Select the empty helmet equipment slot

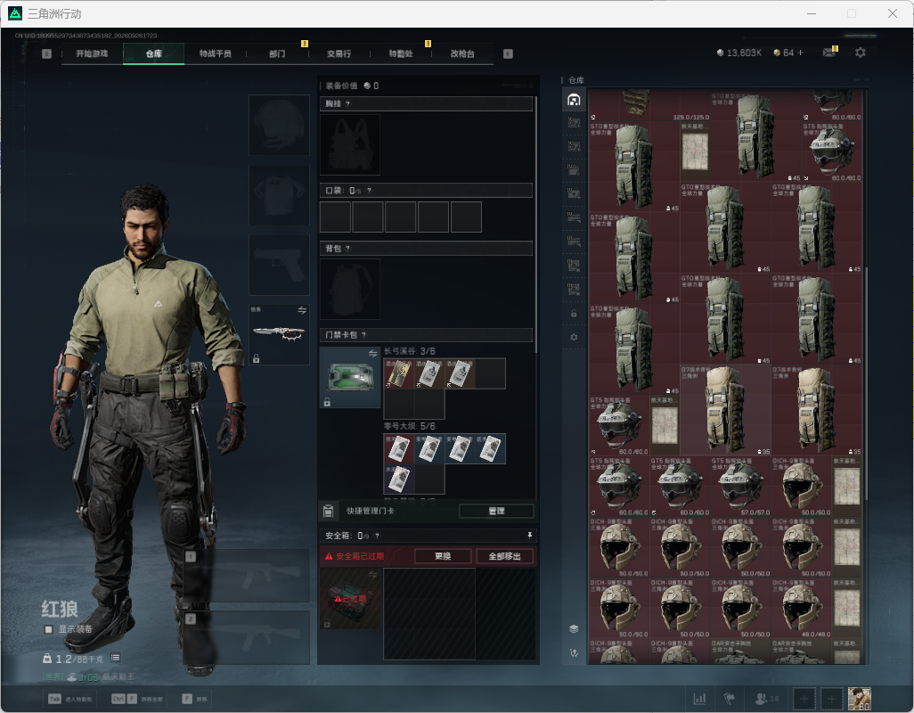[x=279, y=126]
